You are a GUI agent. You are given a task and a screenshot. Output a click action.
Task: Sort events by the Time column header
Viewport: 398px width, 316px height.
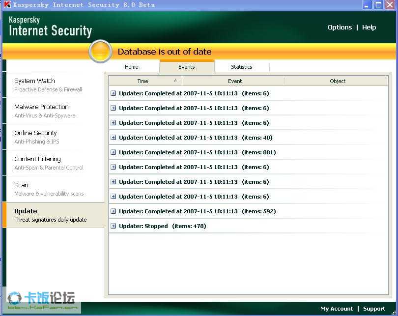tap(145, 81)
